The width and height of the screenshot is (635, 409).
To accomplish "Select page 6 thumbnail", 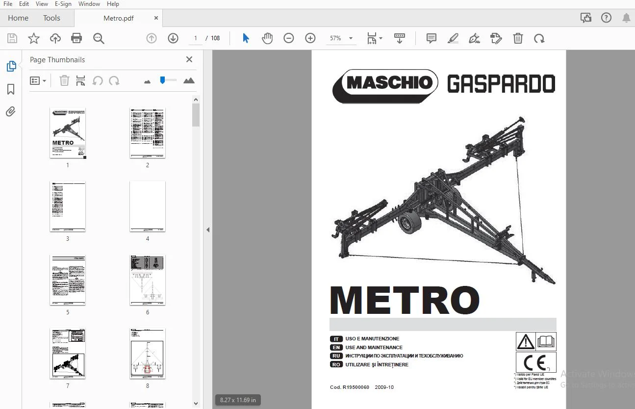I will (148, 280).
